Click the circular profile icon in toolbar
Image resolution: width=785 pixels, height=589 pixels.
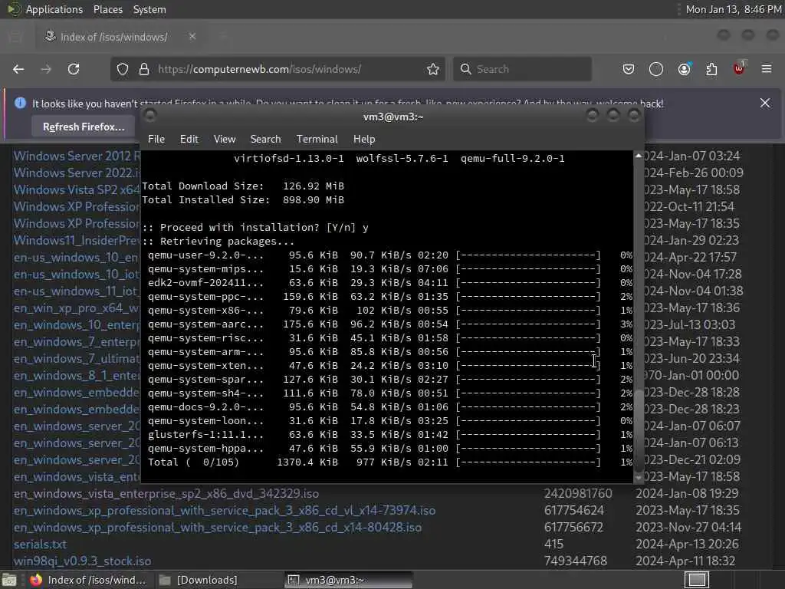pyautogui.click(x=656, y=69)
